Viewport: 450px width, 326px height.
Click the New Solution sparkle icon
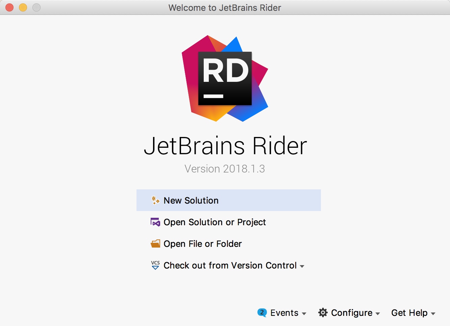pyautogui.click(x=155, y=200)
